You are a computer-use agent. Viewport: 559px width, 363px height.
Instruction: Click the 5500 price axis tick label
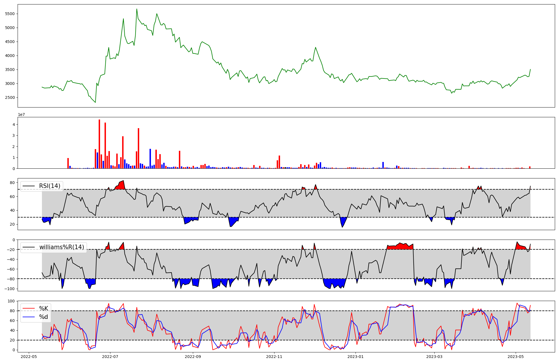tap(10, 14)
